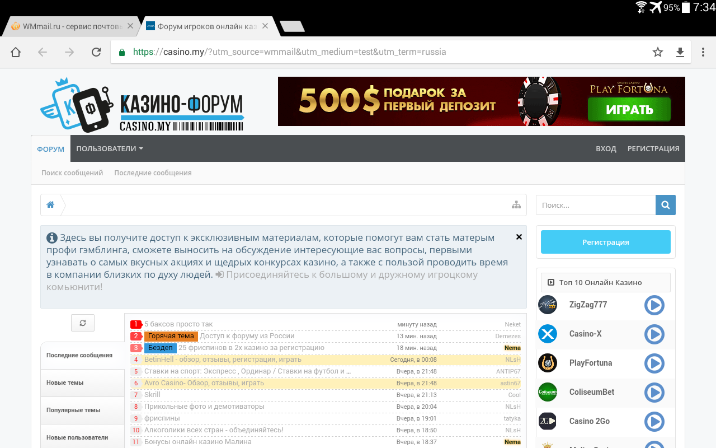
Task: Click the play icon next to ZigZag777
Action: tap(654, 305)
